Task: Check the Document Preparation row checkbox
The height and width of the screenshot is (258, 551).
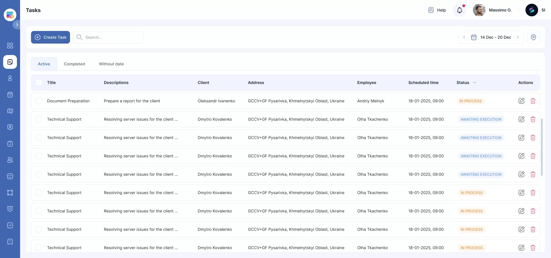Action: (39, 101)
